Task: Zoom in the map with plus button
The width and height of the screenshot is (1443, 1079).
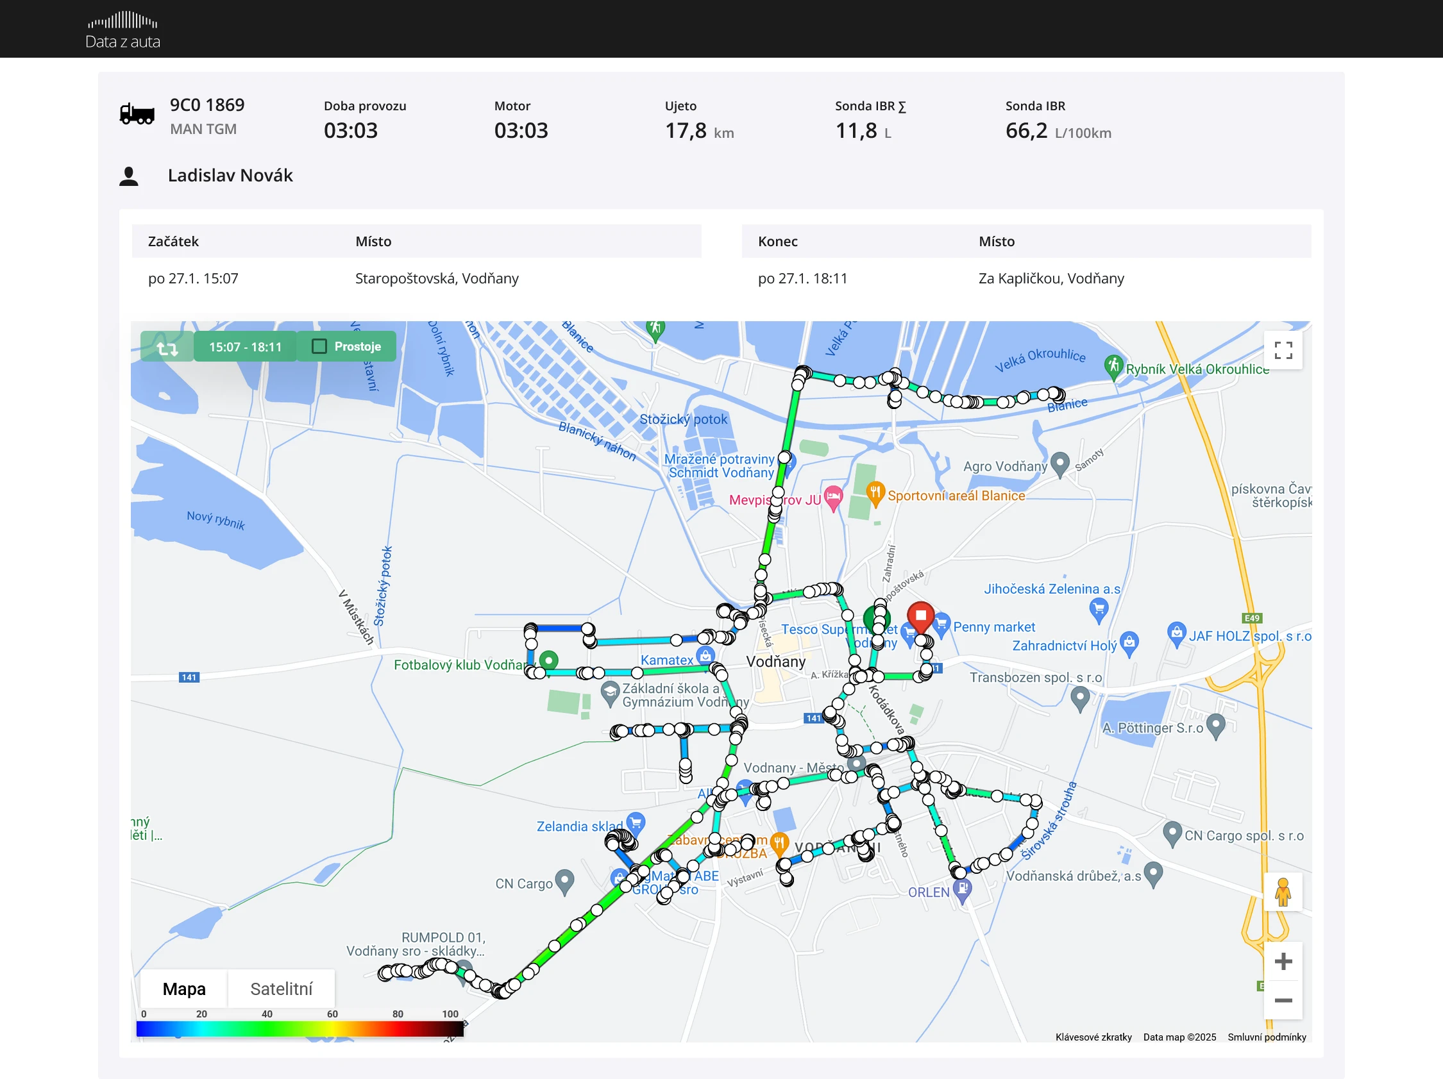Action: click(1283, 962)
